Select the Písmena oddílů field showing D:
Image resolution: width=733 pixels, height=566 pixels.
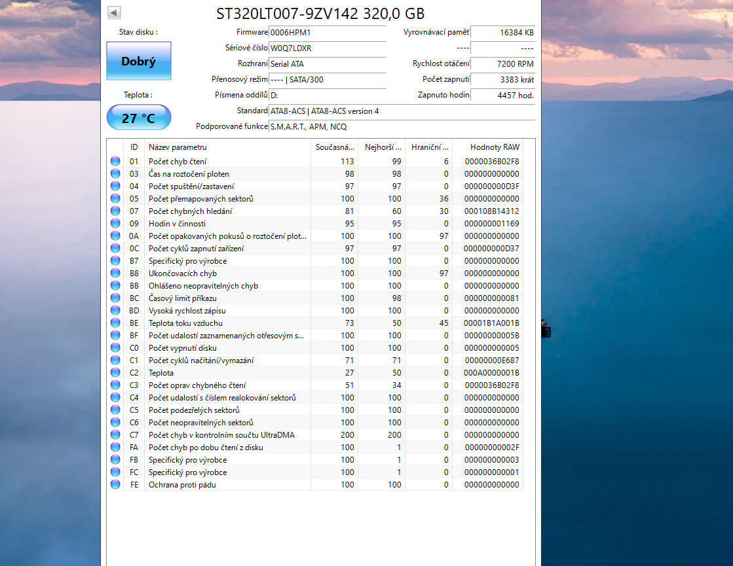coord(328,95)
